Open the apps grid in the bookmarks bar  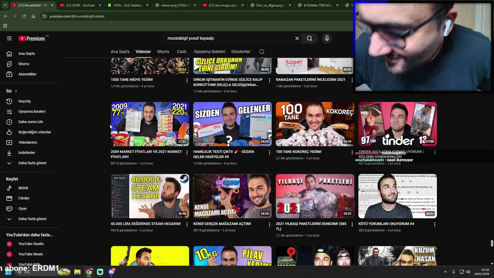point(5,26)
